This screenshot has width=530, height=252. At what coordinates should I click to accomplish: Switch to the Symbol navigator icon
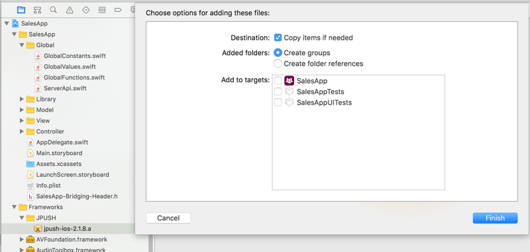pos(38,10)
